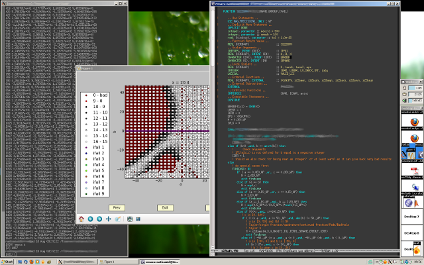The width and height of the screenshot is (424, 265).
Task: Click the 'IMPLICIT NONE' line in emacs
Action: [237, 28]
